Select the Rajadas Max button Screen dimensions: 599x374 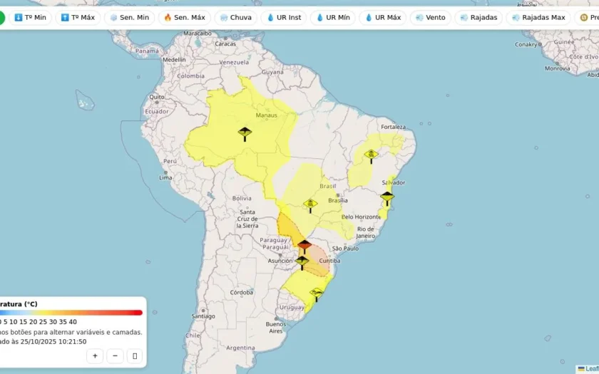point(538,18)
